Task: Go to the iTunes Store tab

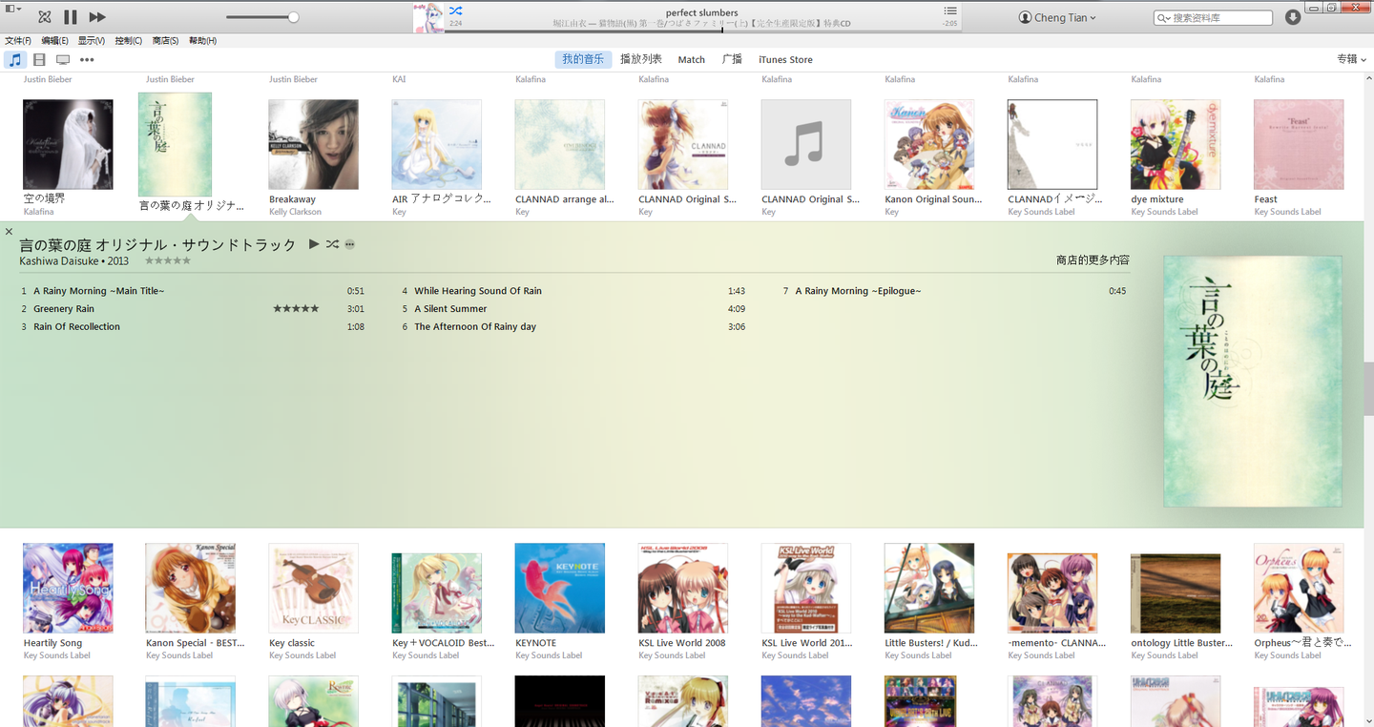Action: 785,59
